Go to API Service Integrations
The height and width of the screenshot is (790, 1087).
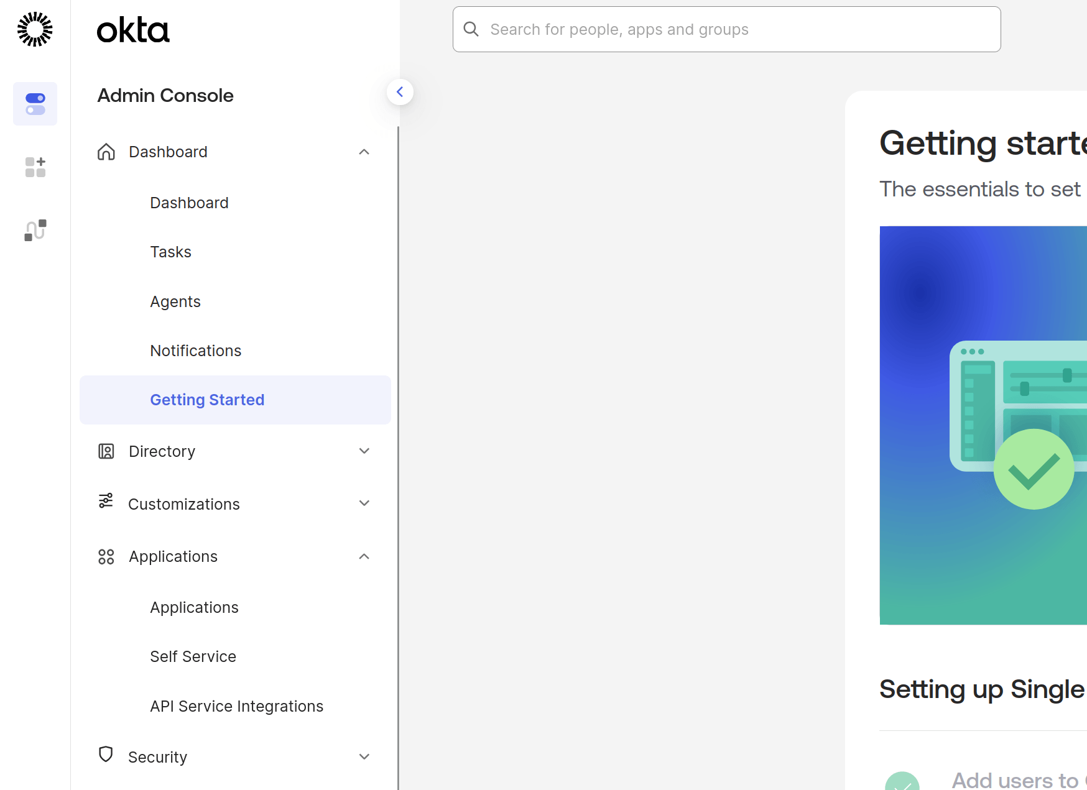point(237,706)
